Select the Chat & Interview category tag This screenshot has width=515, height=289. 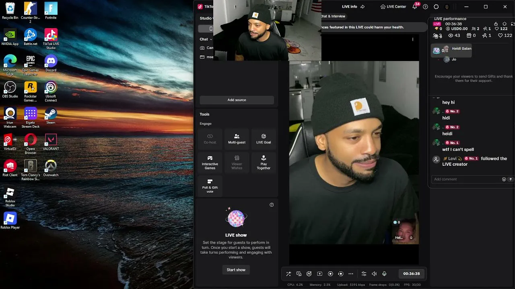point(333,16)
